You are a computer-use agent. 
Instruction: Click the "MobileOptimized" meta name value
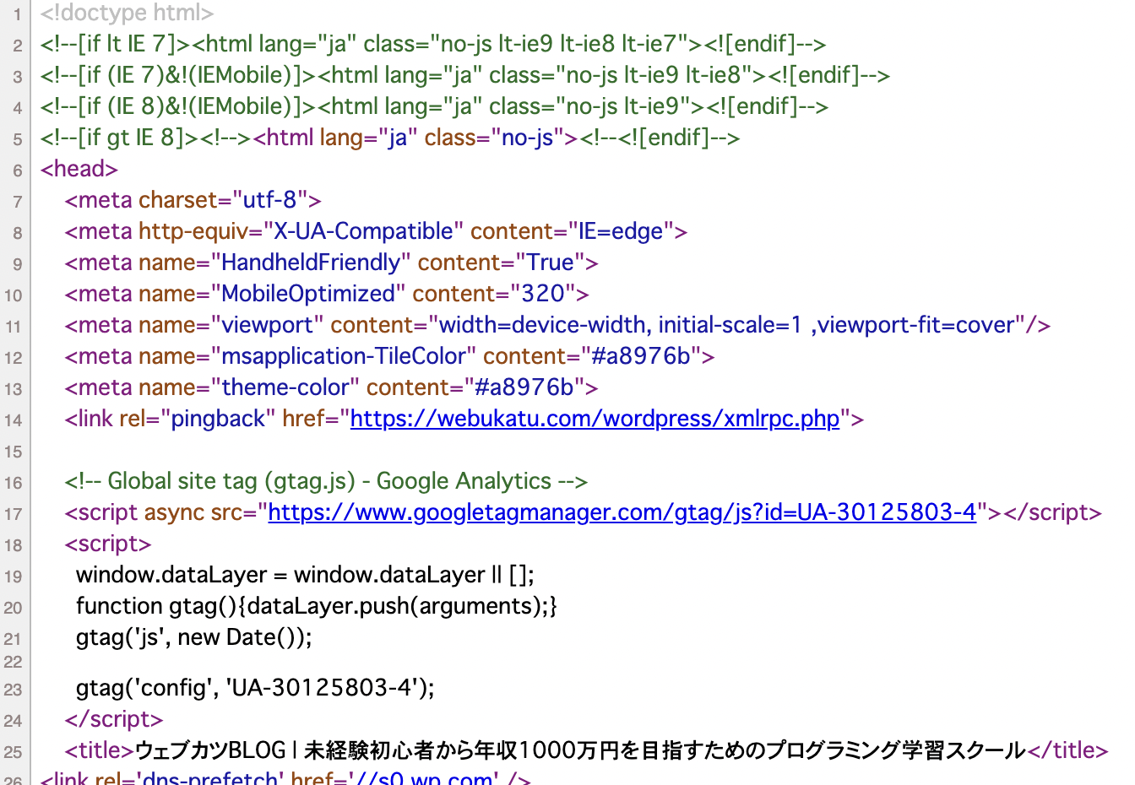pyautogui.click(x=307, y=294)
